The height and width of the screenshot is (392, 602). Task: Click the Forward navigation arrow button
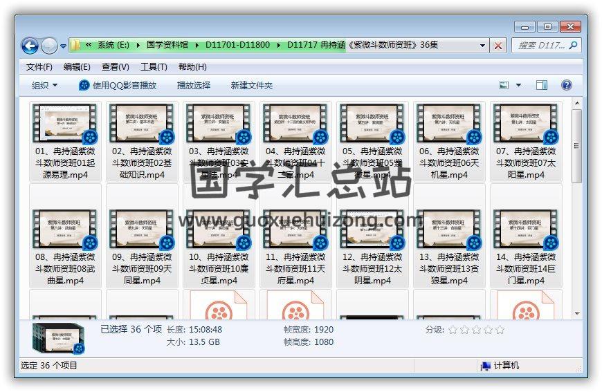tap(49, 46)
